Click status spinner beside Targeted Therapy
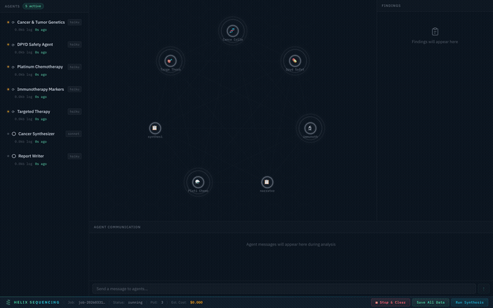The image size is (493, 308). tap(13, 112)
